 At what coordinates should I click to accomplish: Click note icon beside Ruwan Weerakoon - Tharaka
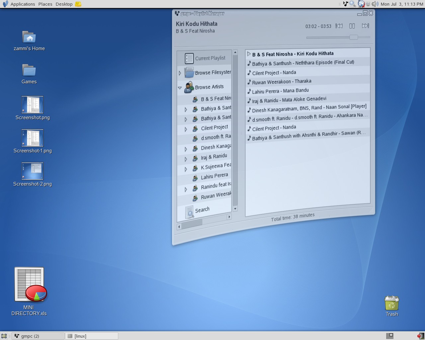click(x=249, y=82)
